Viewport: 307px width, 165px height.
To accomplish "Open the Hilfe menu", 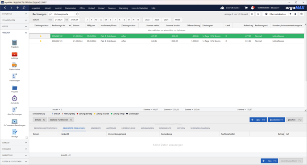I will click(153, 8).
